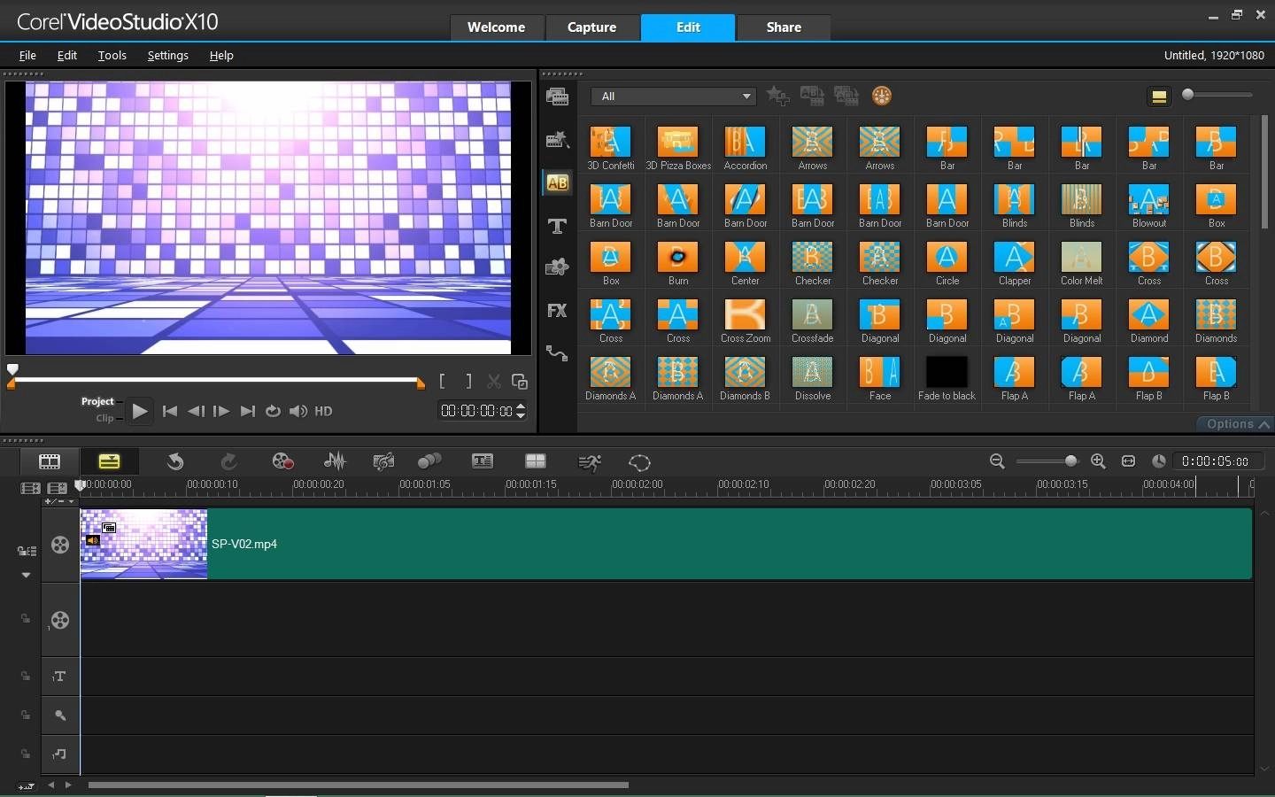
Task: Open the File menu
Action: click(x=27, y=55)
